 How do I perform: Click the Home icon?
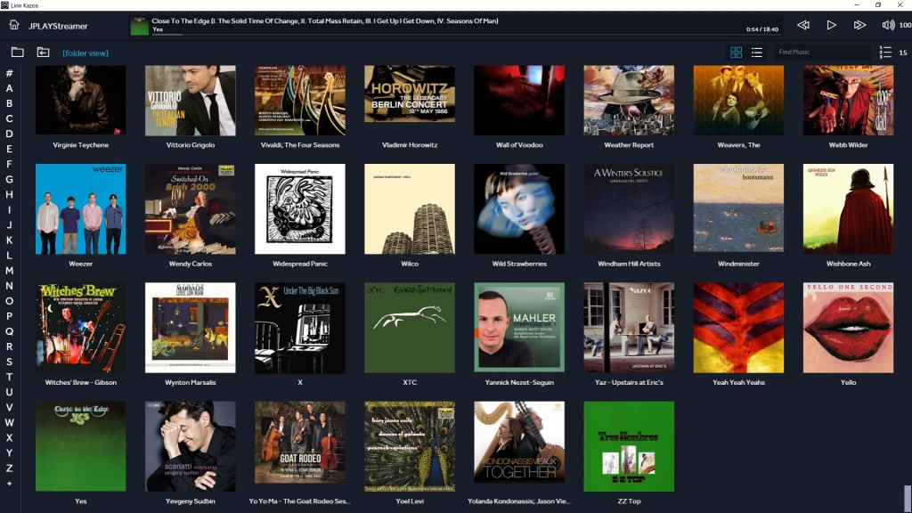point(14,25)
